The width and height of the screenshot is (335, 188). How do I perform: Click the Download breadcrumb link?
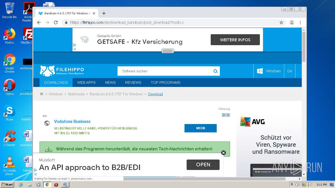coord(155,94)
